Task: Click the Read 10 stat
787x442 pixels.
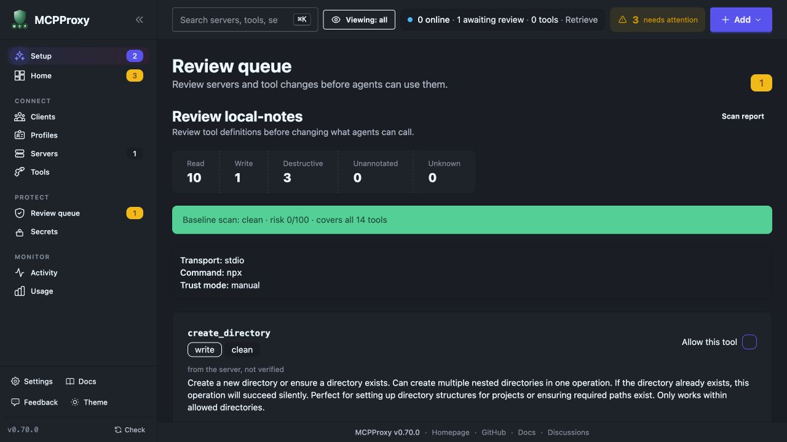Action: click(196, 171)
